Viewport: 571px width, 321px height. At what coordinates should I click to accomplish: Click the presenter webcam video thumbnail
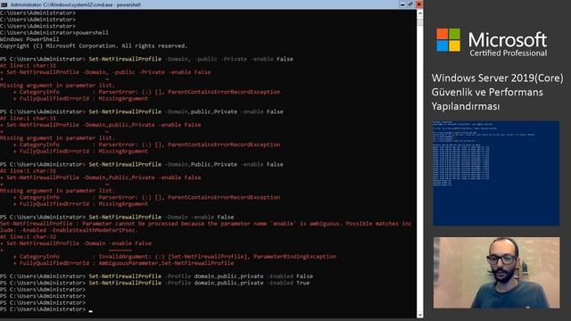click(496, 273)
